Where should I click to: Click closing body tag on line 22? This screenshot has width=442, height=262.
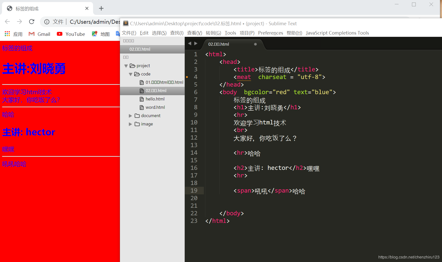point(232,213)
